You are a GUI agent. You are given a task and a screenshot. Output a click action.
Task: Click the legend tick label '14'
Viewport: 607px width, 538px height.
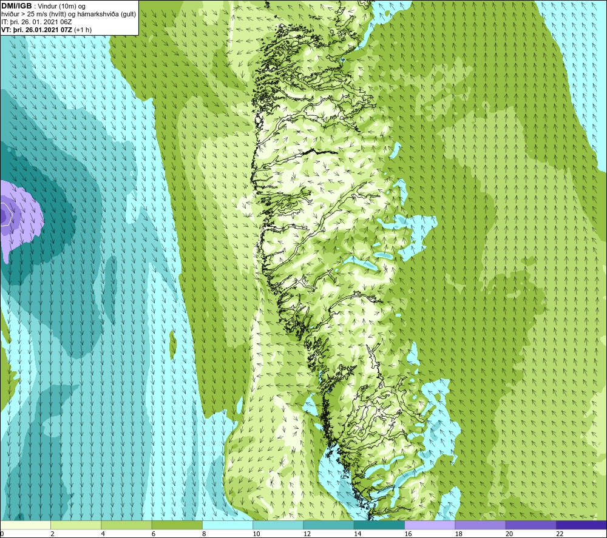pos(358,534)
